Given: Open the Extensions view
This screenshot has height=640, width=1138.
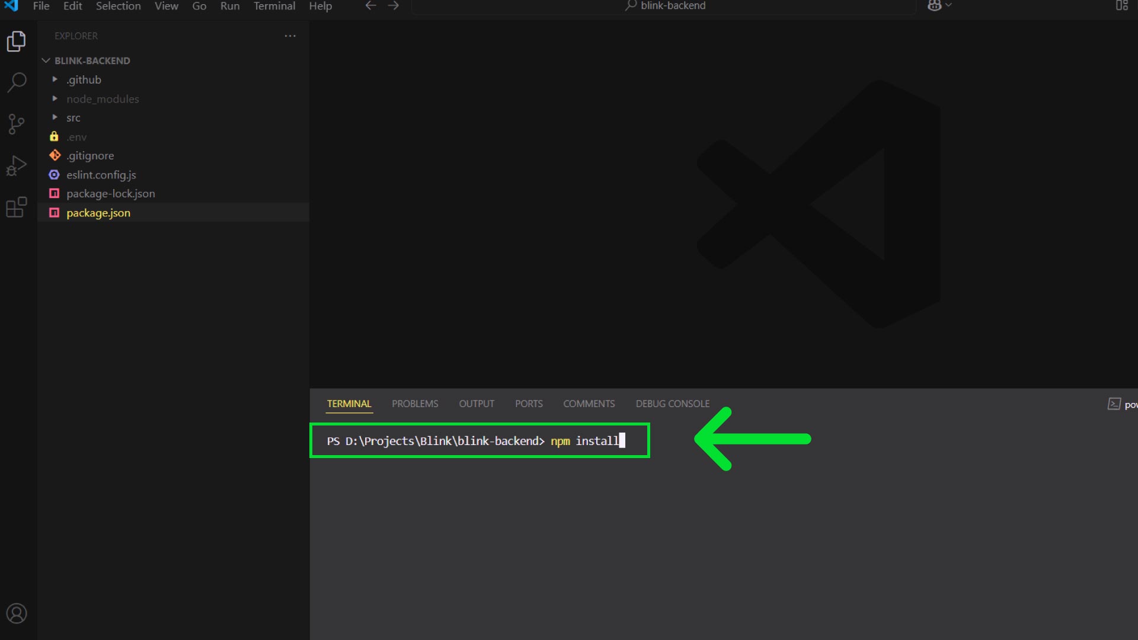Looking at the screenshot, I should tap(17, 207).
